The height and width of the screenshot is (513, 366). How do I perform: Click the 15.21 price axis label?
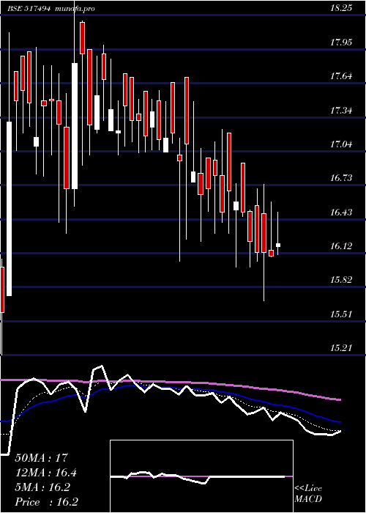click(341, 348)
